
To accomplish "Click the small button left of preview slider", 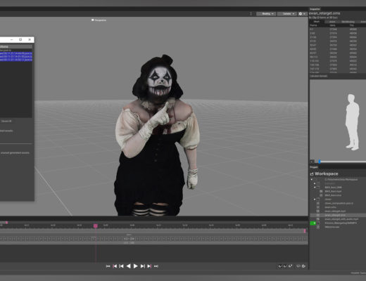I will point(313,162).
